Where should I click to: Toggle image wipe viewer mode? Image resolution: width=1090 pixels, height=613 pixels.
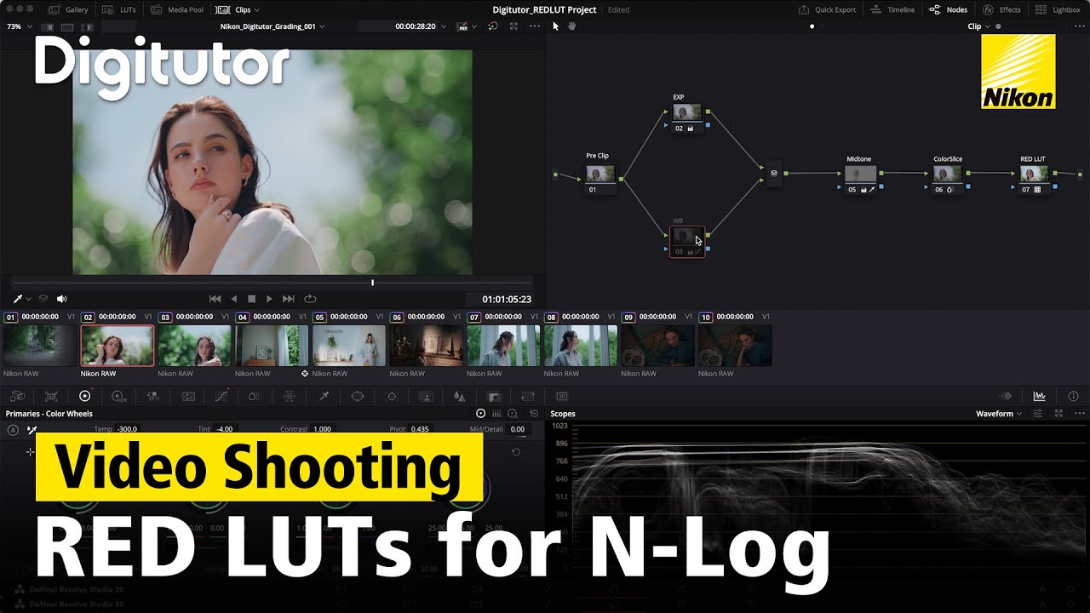pyautogui.click(x=46, y=26)
